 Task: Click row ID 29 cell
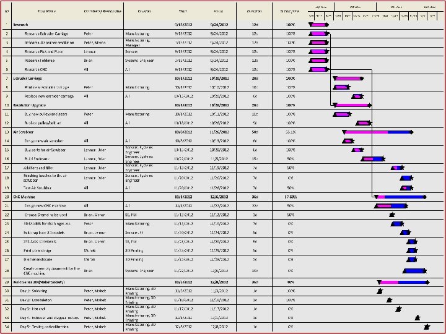(7, 282)
